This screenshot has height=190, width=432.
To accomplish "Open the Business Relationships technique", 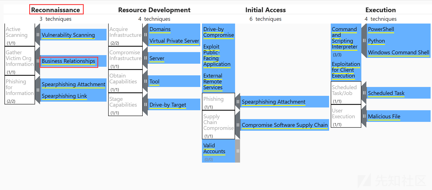I will [68, 61].
